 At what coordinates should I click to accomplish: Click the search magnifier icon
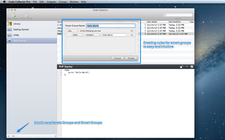(165, 15)
